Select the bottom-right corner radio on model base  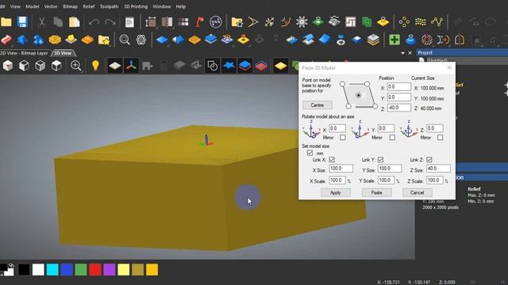tap(375, 106)
